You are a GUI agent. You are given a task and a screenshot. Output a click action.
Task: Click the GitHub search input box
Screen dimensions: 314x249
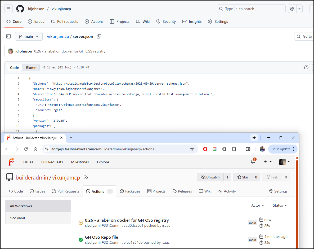click(251, 9)
